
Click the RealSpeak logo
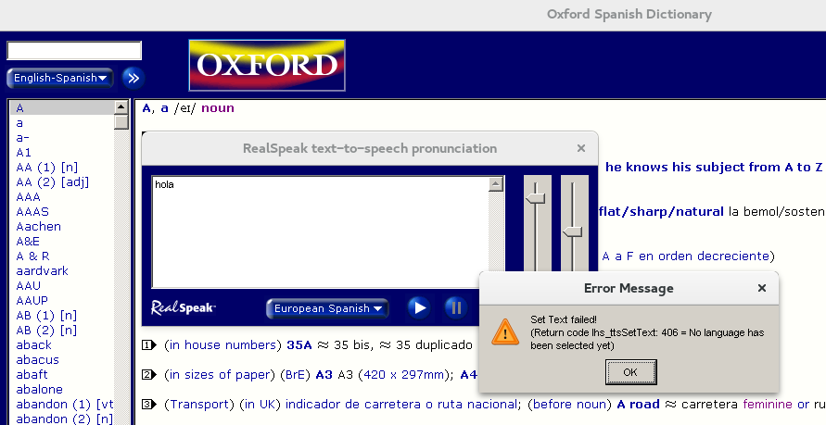point(184,307)
